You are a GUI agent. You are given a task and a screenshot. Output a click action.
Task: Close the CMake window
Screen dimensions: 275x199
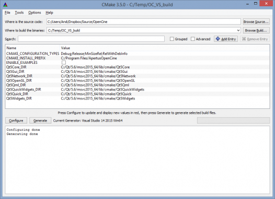click(x=266, y=4)
